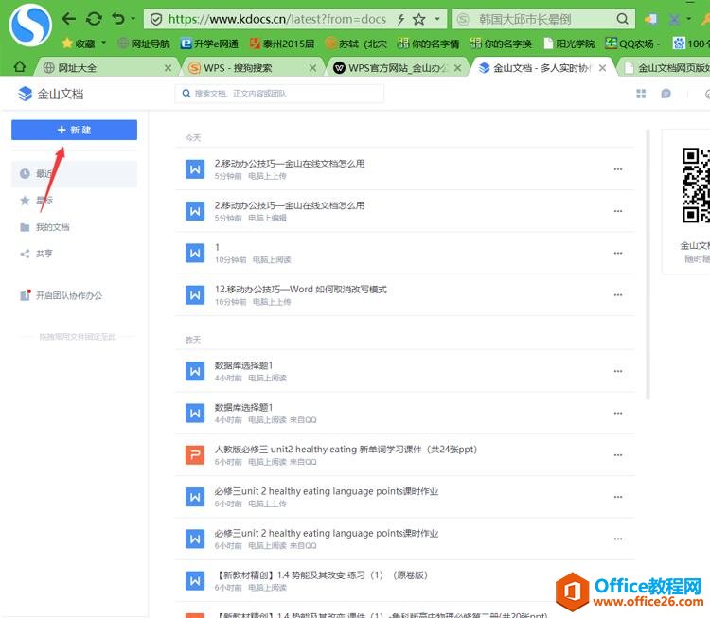This screenshot has width=710, height=618.
Task: Open more options for 数据库选择题1 来自QQ row
Action: click(x=618, y=413)
